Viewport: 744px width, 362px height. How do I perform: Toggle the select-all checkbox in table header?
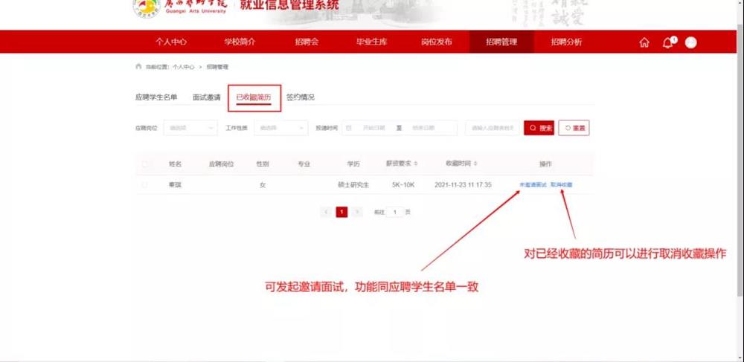[x=145, y=164]
